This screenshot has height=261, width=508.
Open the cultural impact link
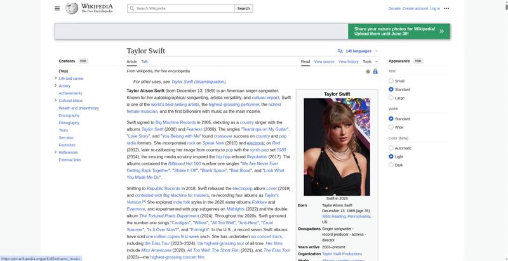pos(265,98)
